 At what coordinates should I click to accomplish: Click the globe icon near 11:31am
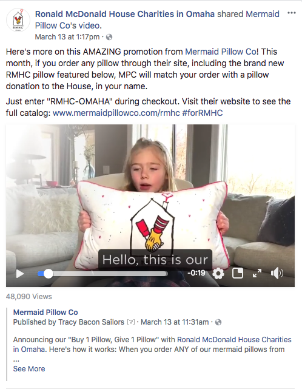click(218, 322)
